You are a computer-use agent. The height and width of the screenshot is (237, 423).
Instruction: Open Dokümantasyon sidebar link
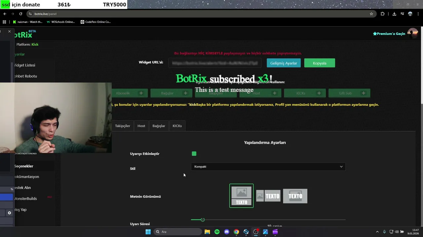pyautogui.click(x=26, y=177)
